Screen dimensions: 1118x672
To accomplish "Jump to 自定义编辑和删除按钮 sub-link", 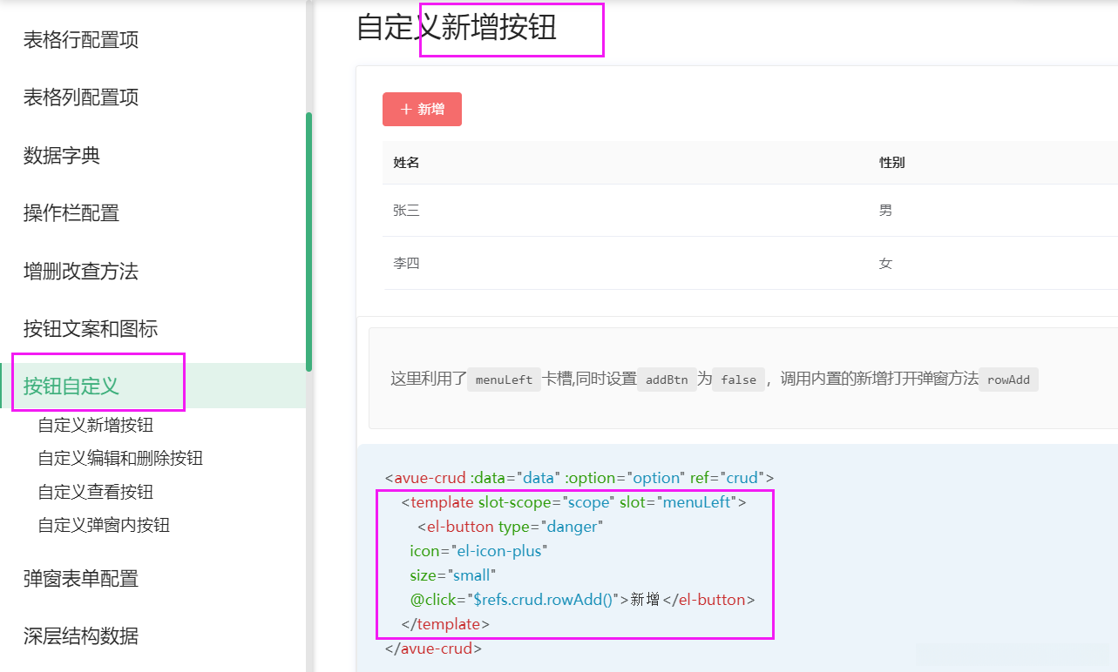I will (x=120, y=459).
